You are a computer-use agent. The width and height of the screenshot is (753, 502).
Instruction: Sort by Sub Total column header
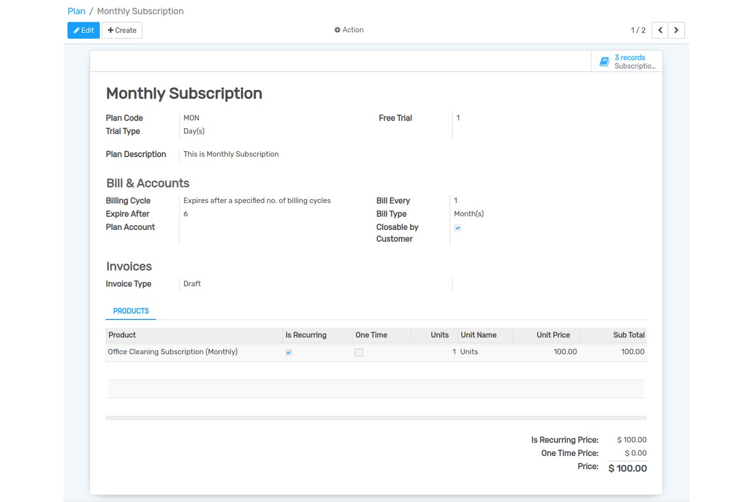pos(613,335)
